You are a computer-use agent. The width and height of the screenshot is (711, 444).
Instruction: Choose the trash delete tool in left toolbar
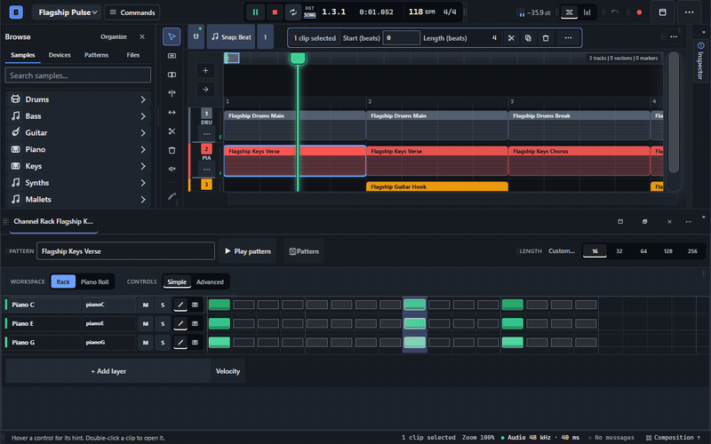coord(172,150)
